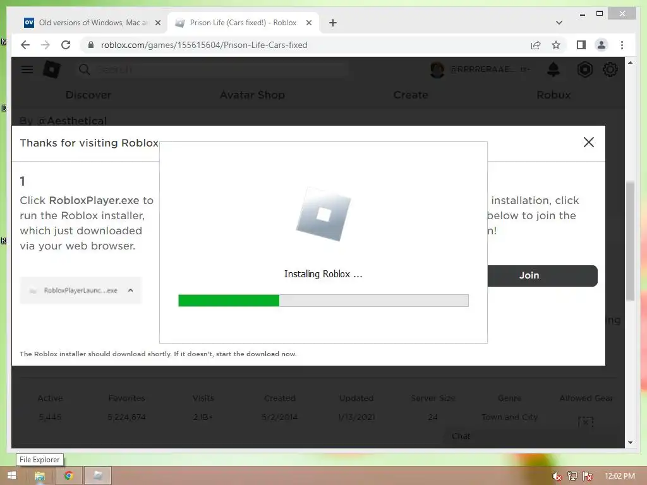The height and width of the screenshot is (485, 647).
Task: Open the Create menu item
Action: (411, 95)
